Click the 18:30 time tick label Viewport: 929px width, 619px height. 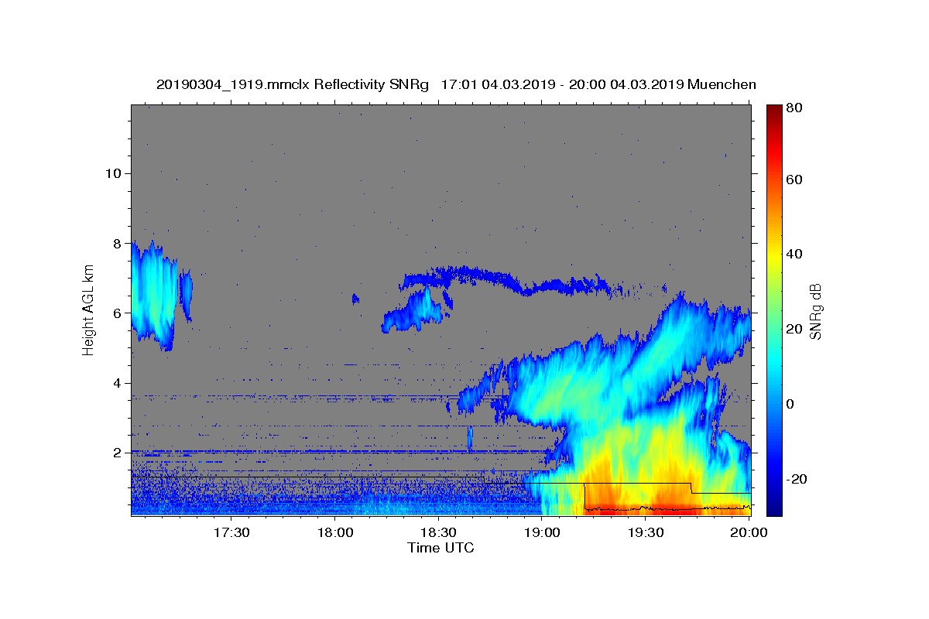click(439, 532)
